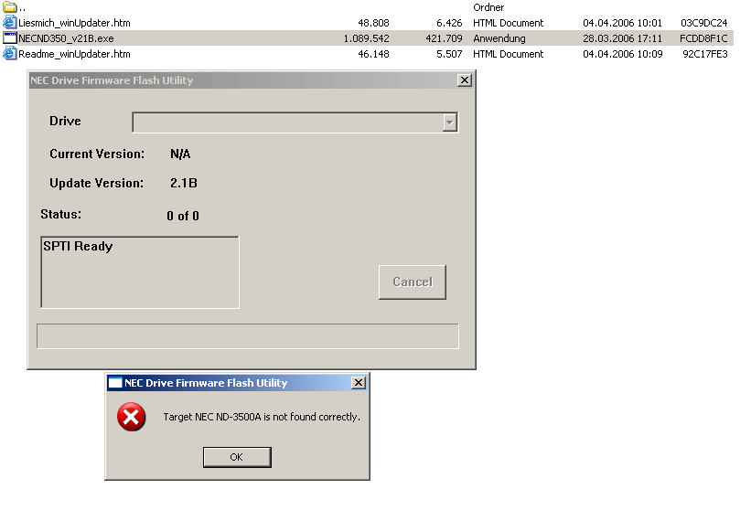Click packed size 5.507
Screen dimensions: 751x510
tap(449, 54)
